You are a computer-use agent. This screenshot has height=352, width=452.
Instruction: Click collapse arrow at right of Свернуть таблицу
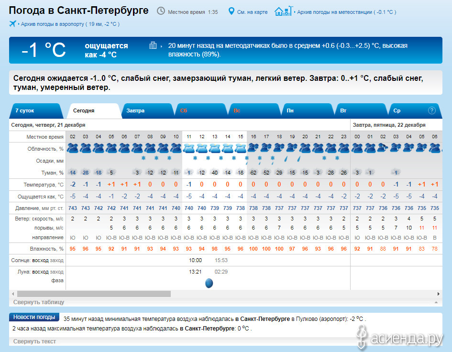click(x=436, y=302)
